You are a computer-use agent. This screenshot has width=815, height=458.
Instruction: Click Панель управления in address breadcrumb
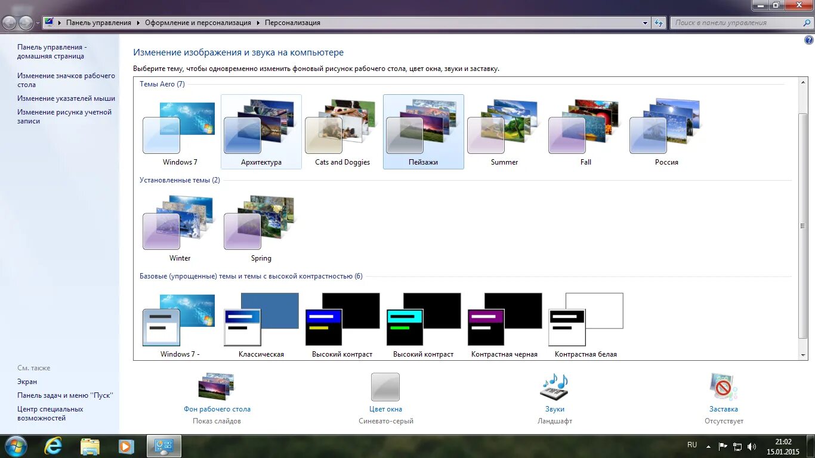tap(98, 23)
